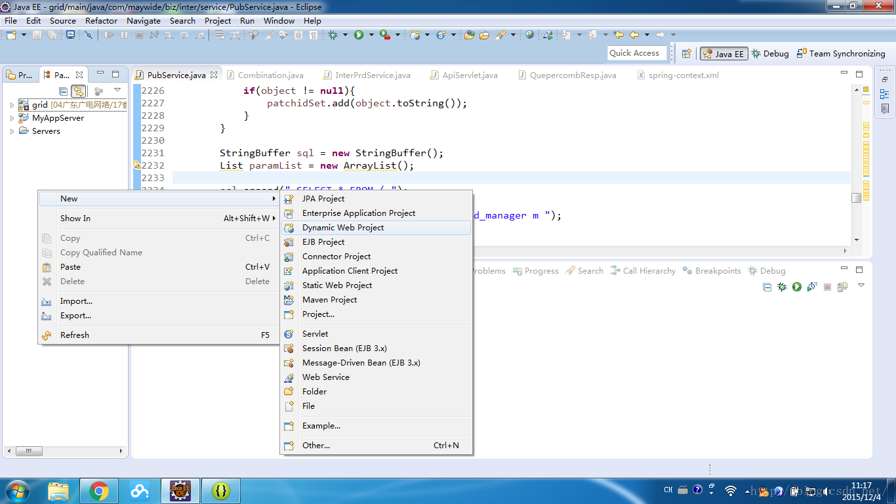Click Collapse All in Package Explorer
896x504 pixels.
tap(64, 91)
